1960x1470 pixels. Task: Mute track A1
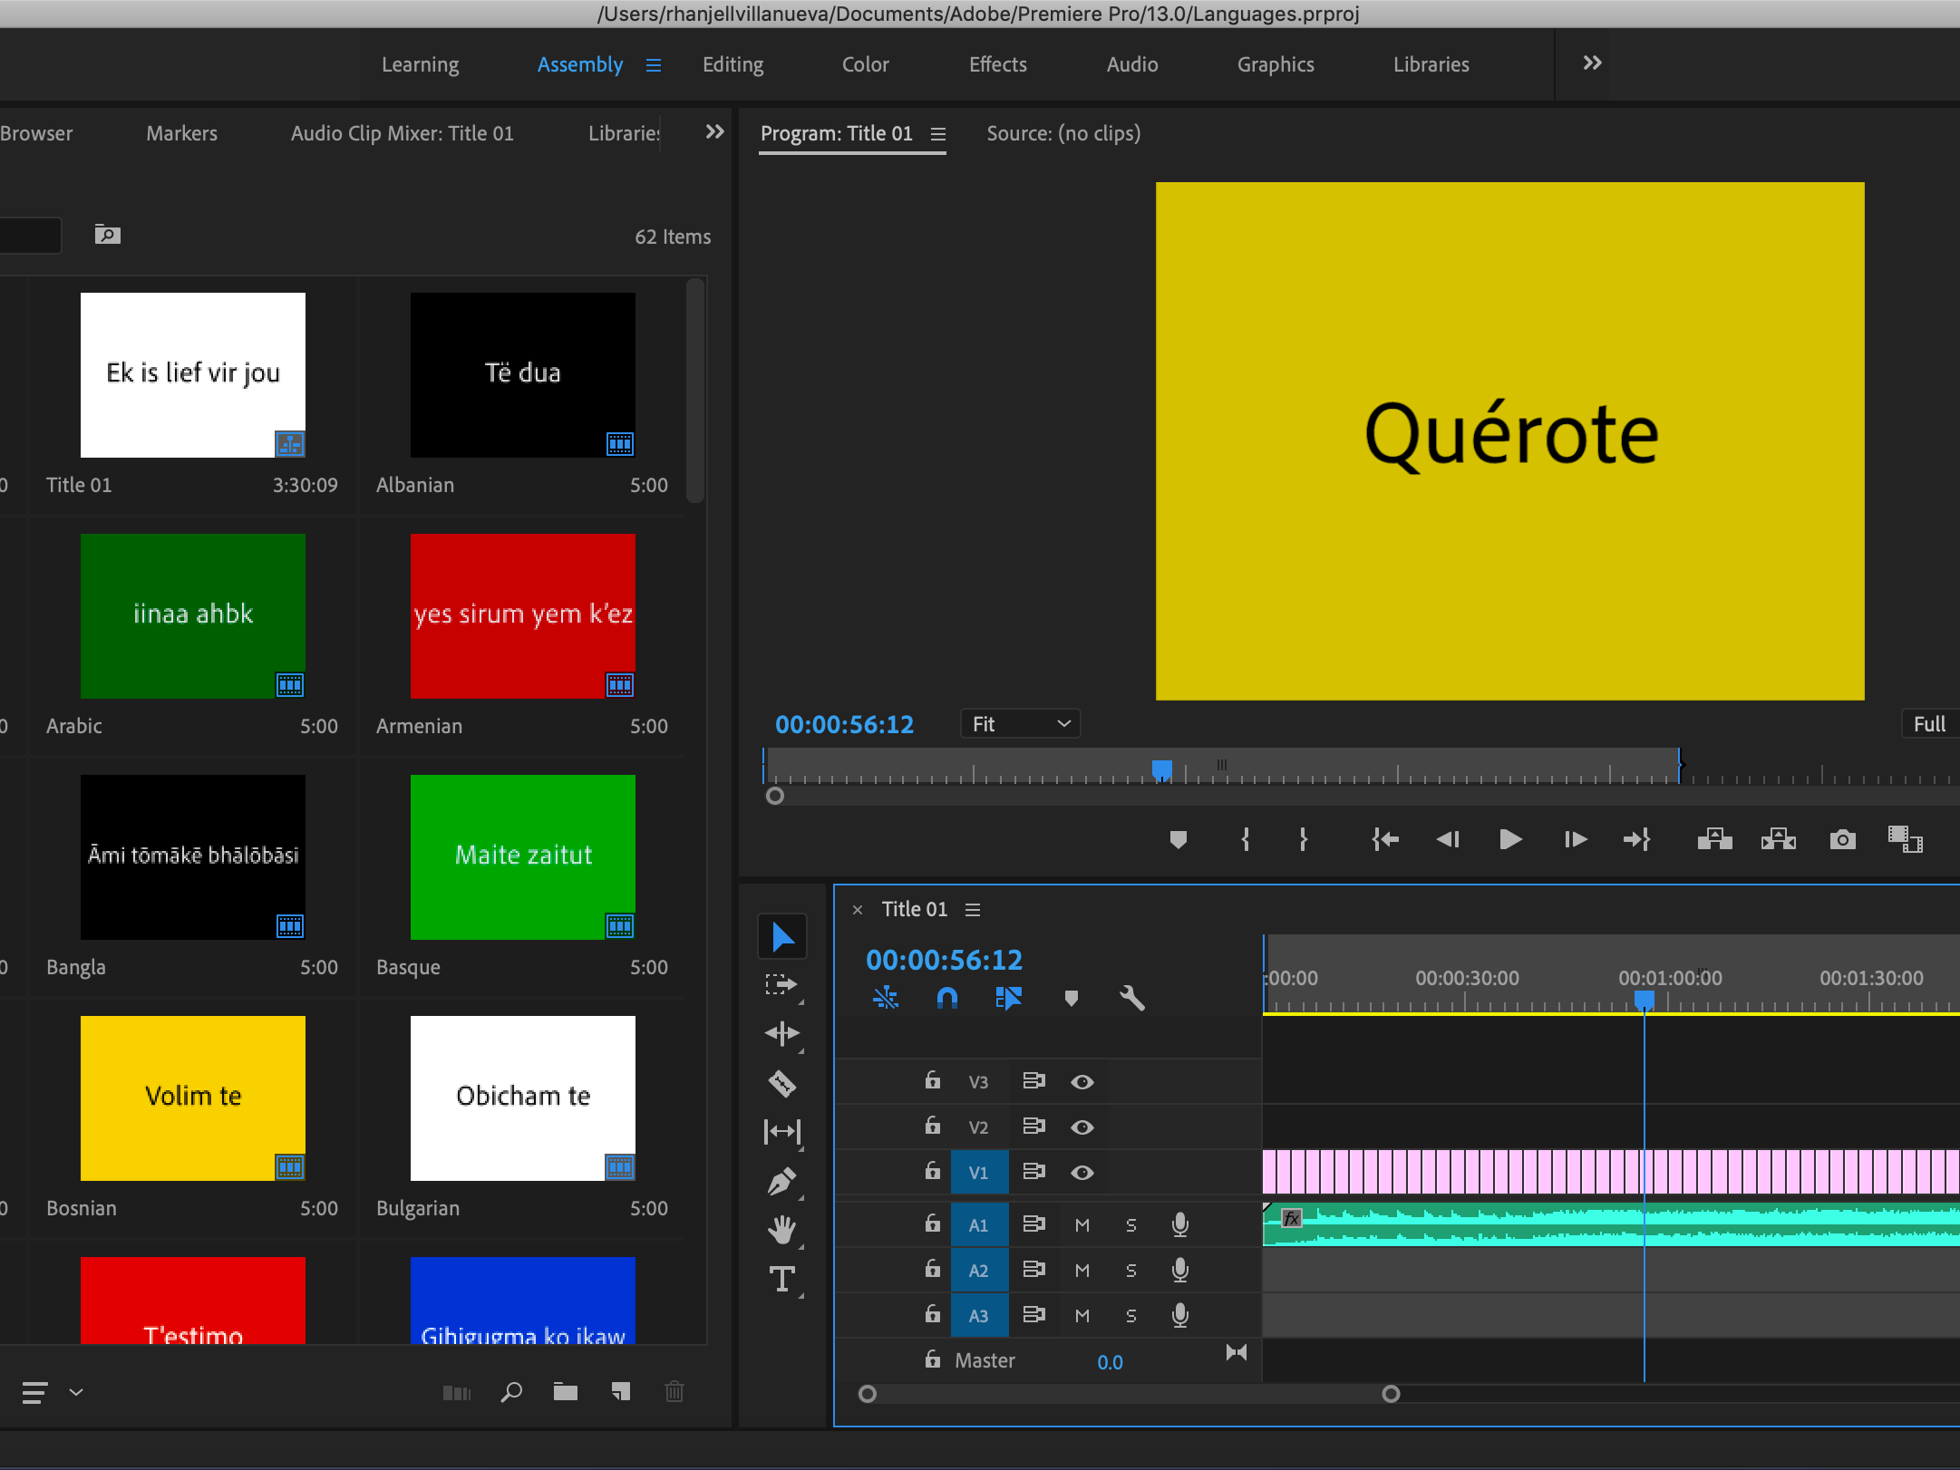click(x=1082, y=1225)
